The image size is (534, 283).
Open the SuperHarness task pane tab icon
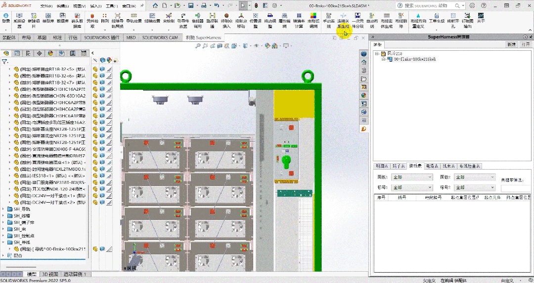click(364, 129)
